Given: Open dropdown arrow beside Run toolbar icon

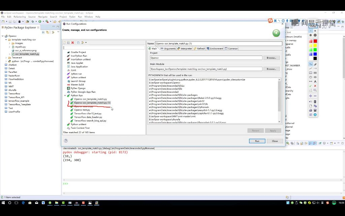Looking at the screenshot, I should coord(43,22).
